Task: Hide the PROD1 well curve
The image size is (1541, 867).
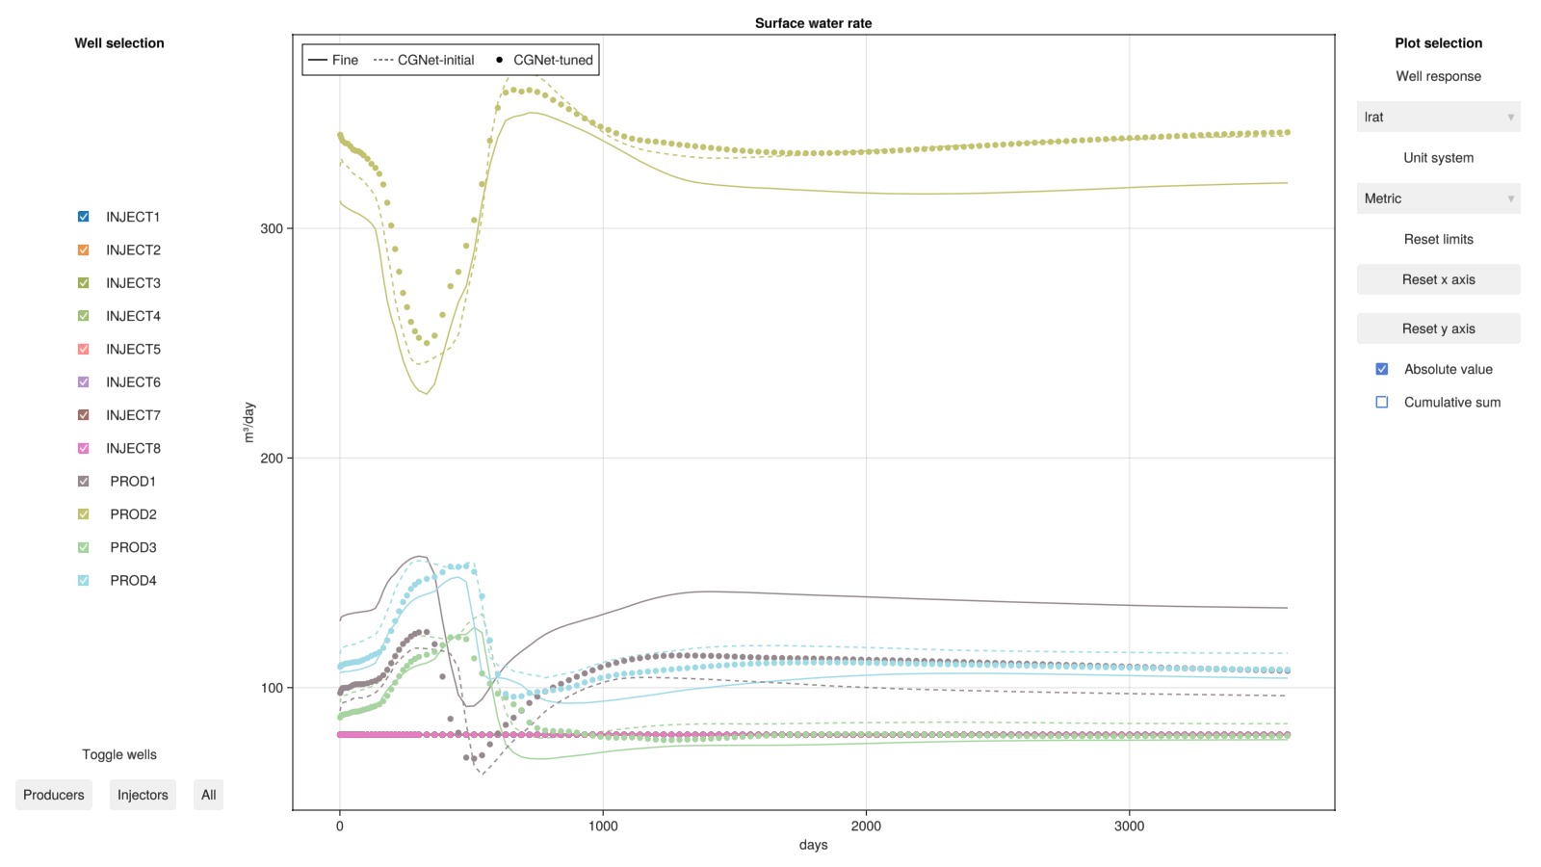Action: coord(84,482)
